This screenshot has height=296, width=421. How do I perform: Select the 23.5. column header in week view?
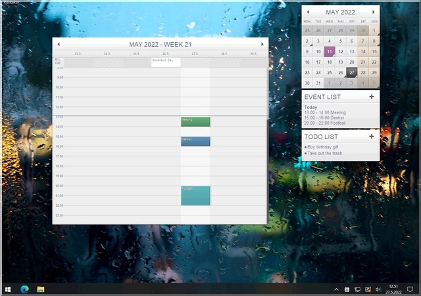tap(78, 54)
